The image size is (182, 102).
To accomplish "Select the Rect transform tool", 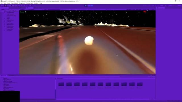I will click(x=15, y=6).
